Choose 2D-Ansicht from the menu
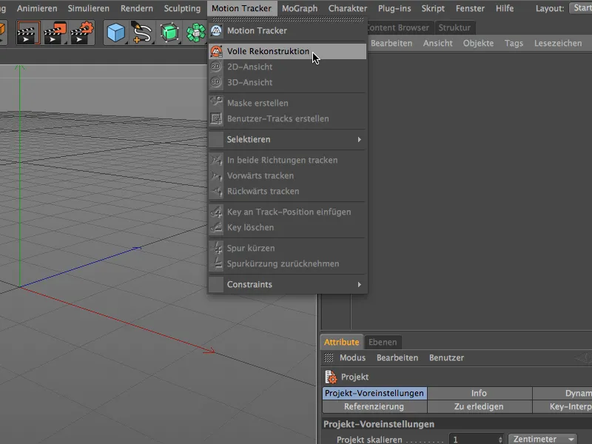 point(288,67)
